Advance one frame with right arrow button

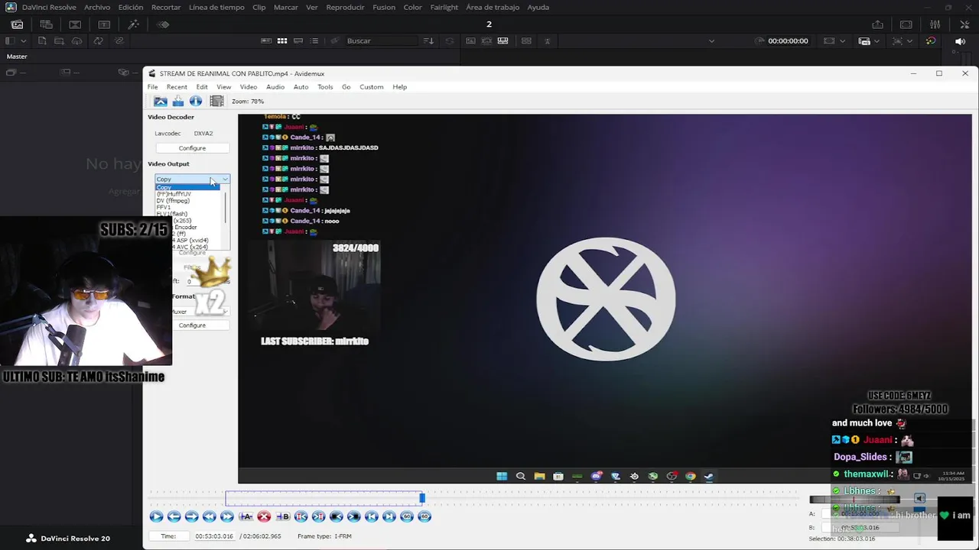coord(191,516)
